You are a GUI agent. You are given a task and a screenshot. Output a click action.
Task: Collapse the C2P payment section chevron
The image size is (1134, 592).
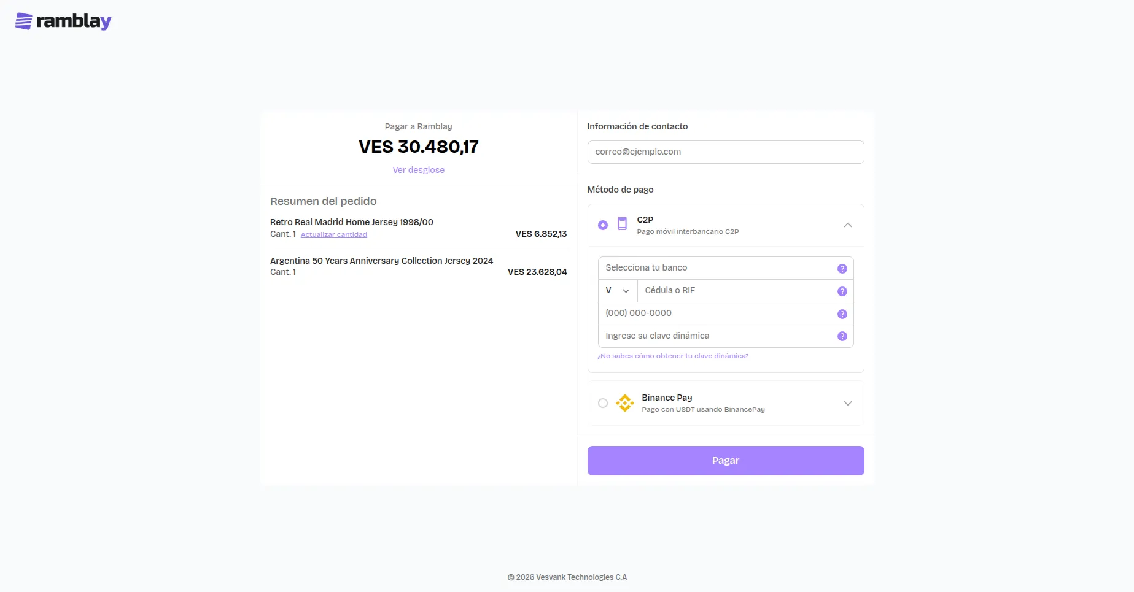(x=847, y=225)
